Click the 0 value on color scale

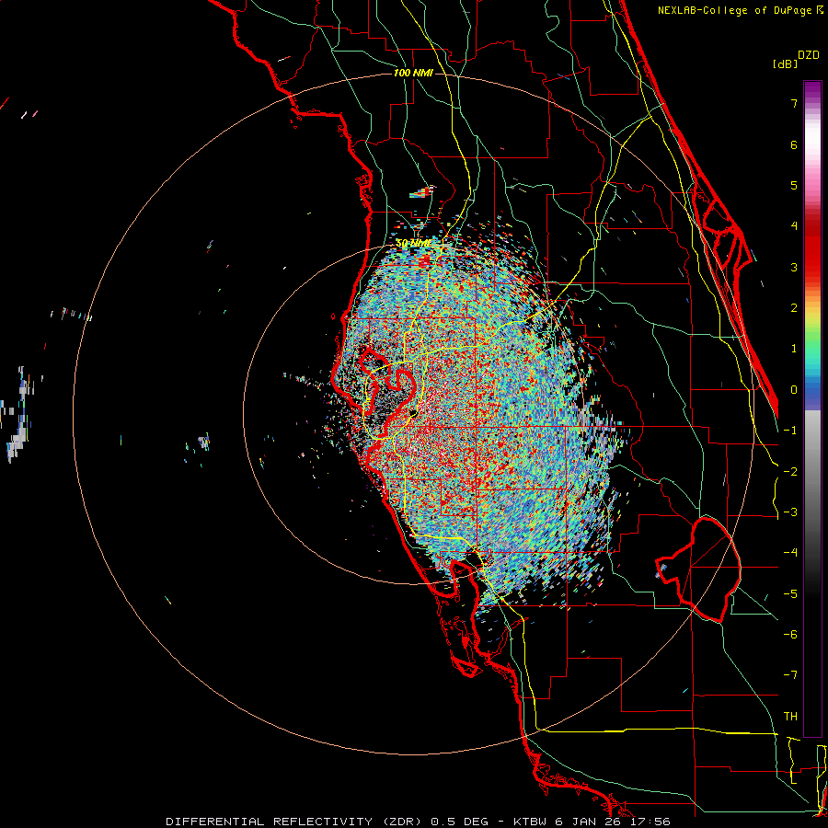point(794,390)
